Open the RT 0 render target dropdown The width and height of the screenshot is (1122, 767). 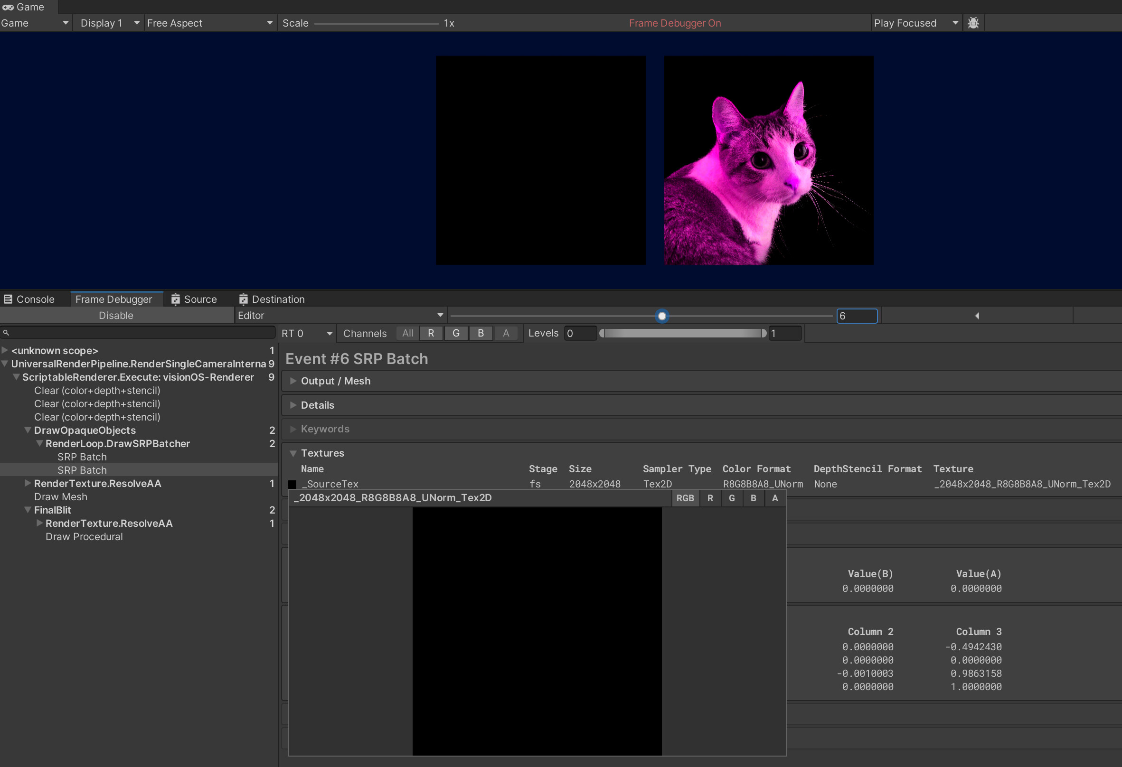coord(307,333)
